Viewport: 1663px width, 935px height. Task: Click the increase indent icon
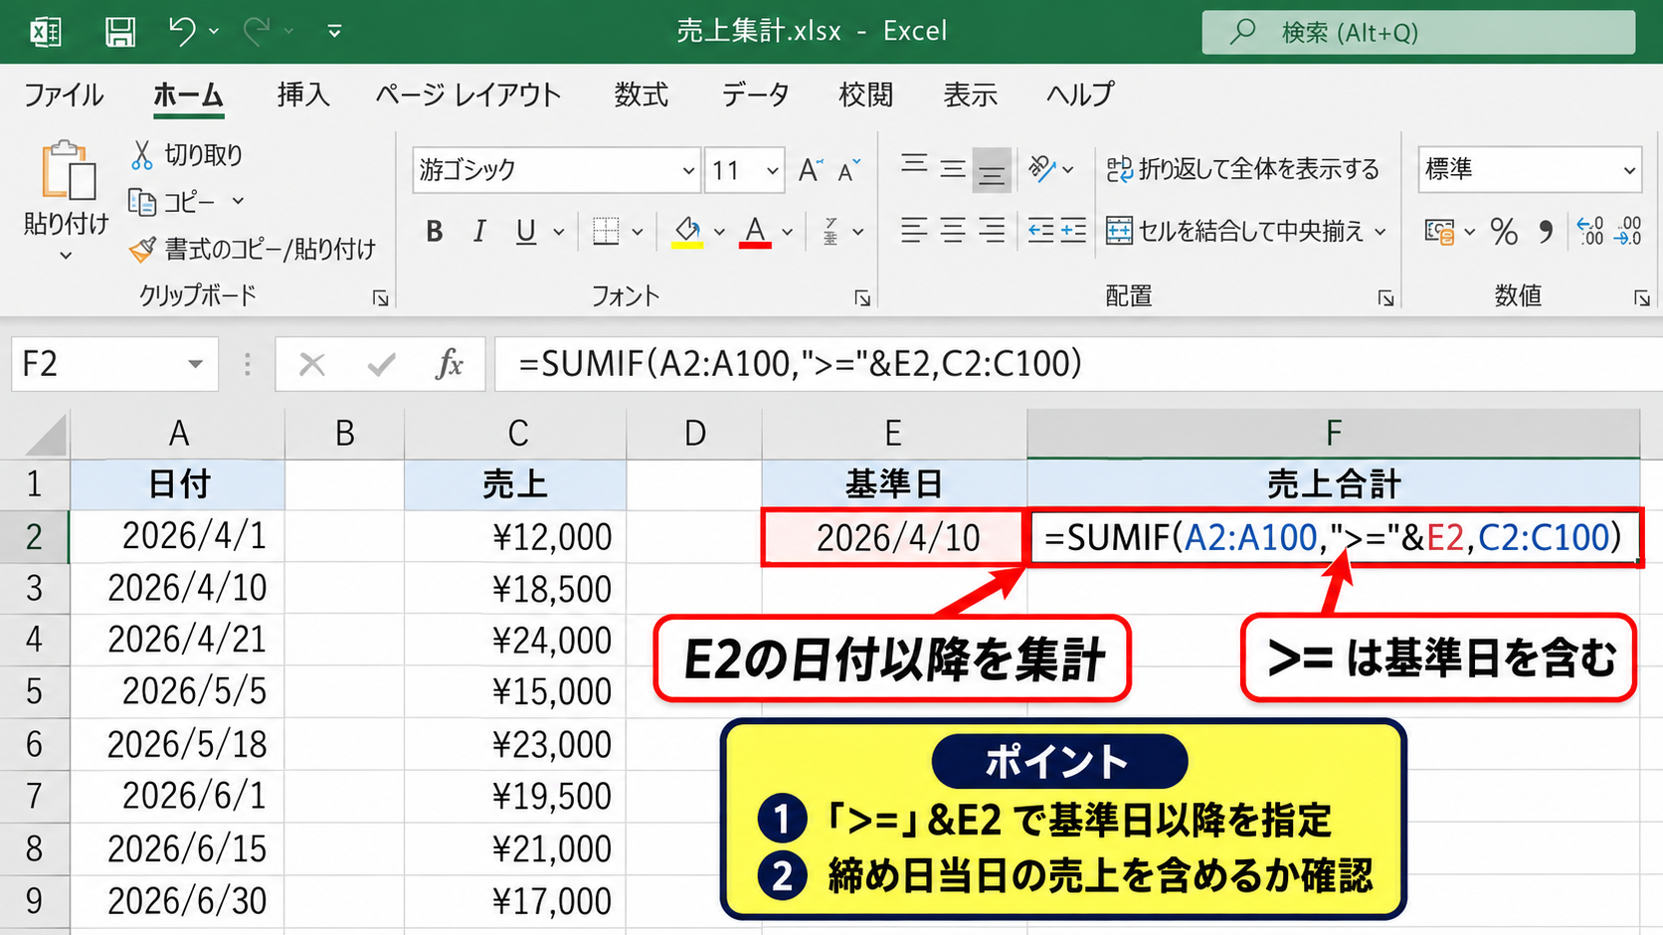point(1073,231)
